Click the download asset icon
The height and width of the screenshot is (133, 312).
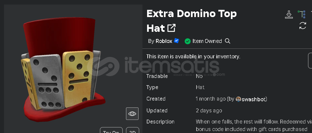click(289, 15)
